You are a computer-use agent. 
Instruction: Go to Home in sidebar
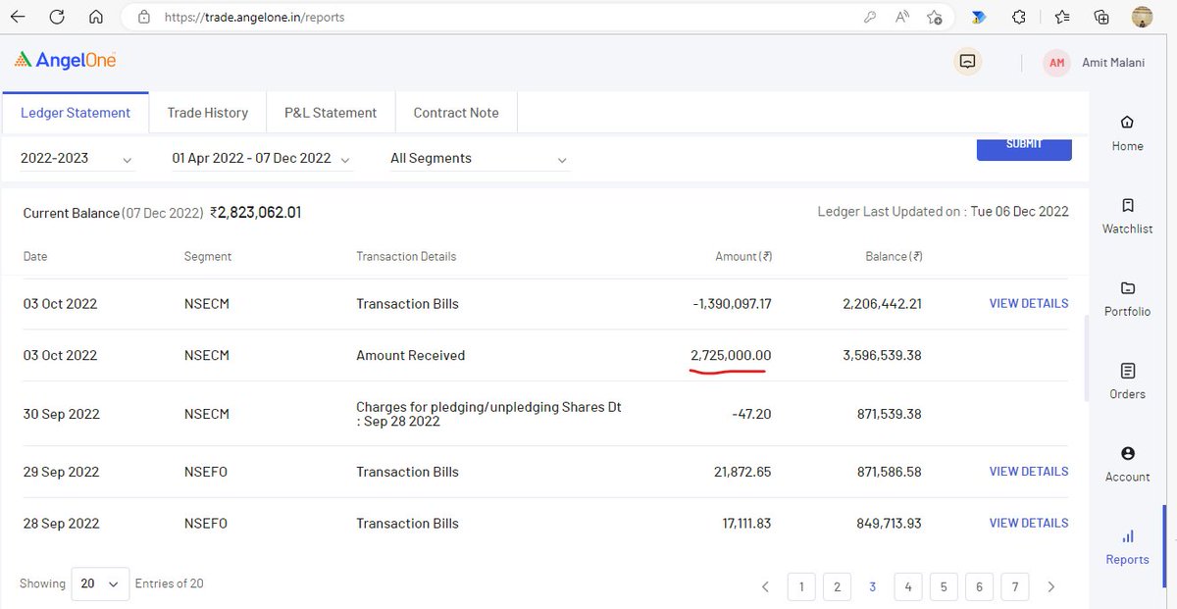[x=1127, y=133]
